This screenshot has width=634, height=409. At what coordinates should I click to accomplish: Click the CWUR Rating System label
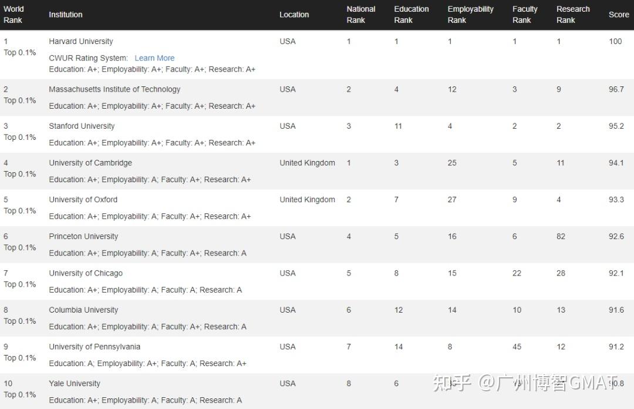pyautogui.click(x=88, y=58)
